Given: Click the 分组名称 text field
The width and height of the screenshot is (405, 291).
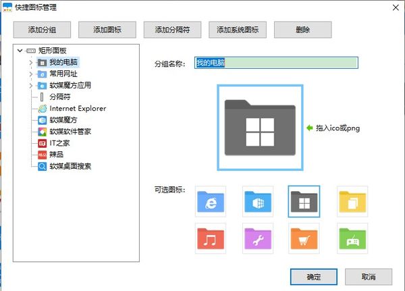Looking at the screenshot, I should (276, 63).
